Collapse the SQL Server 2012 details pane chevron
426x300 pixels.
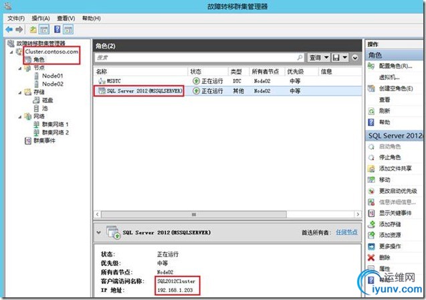[x=99, y=232]
